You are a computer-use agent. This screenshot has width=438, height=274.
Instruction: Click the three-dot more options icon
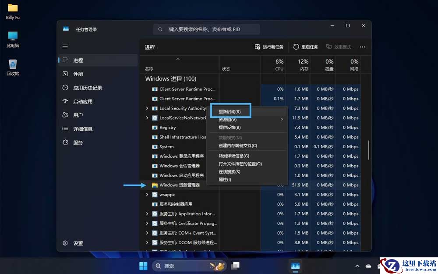(363, 47)
